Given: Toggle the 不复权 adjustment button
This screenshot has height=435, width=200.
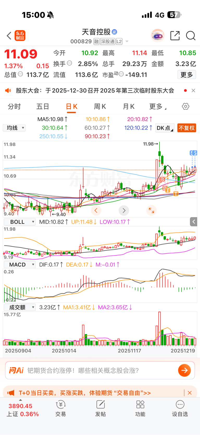Looking at the screenshot, I should coord(186,128).
